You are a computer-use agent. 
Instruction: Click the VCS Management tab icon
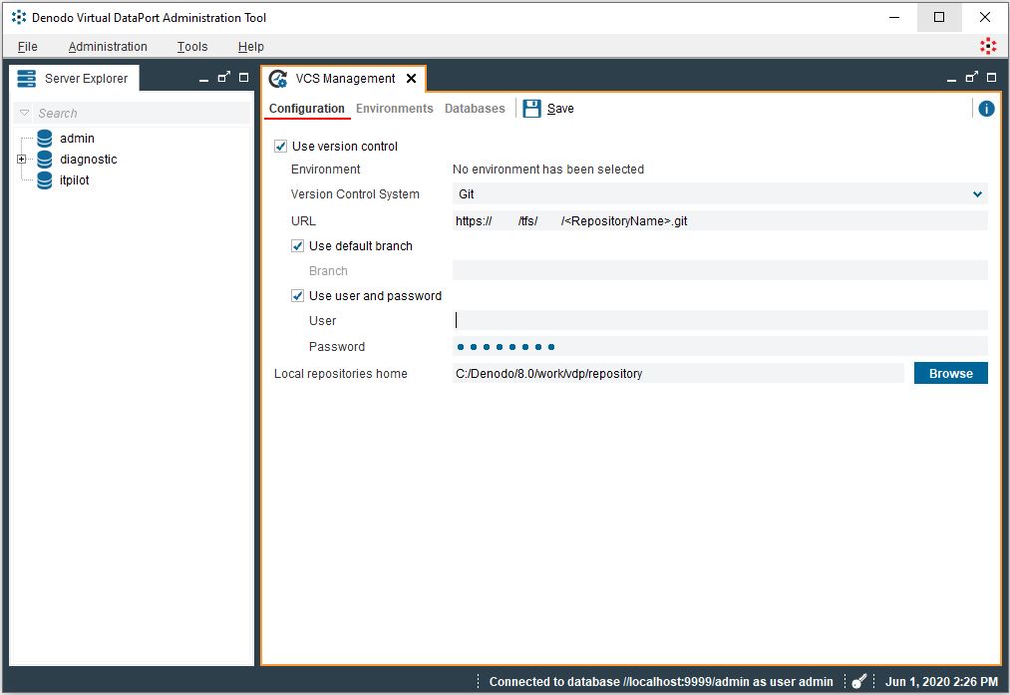(278, 79)
